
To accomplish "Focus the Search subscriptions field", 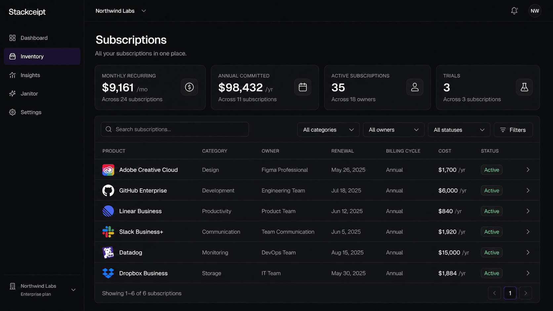I will (x=175, y=129).
